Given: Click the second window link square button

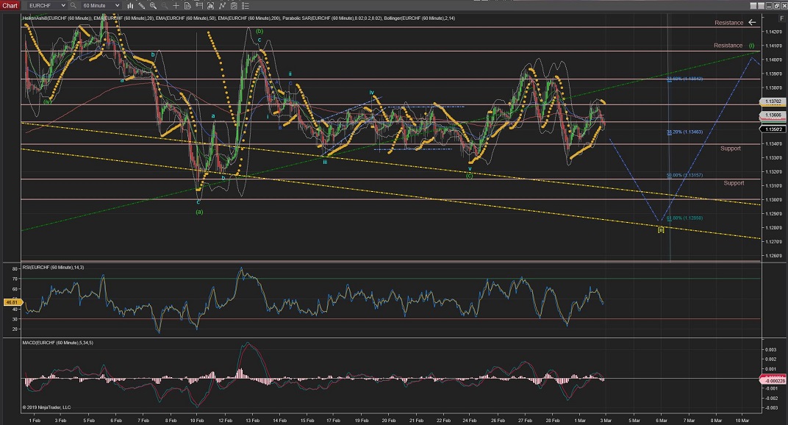Looking at the screenshot, I should point(761,6).
